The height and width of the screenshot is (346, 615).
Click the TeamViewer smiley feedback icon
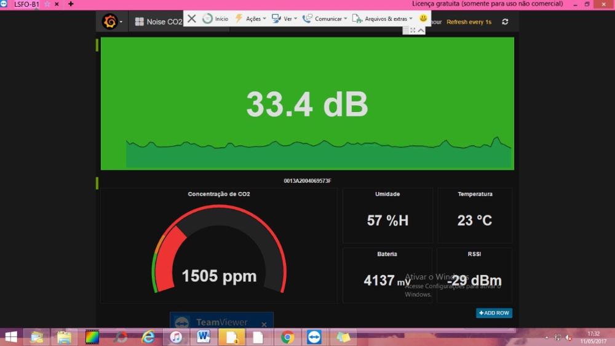pos(423,18)
